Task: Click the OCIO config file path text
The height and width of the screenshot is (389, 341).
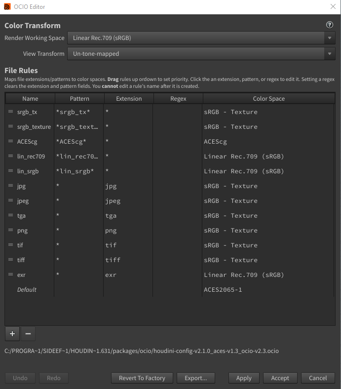Action: pyautogui.click(x=142, y=351)
